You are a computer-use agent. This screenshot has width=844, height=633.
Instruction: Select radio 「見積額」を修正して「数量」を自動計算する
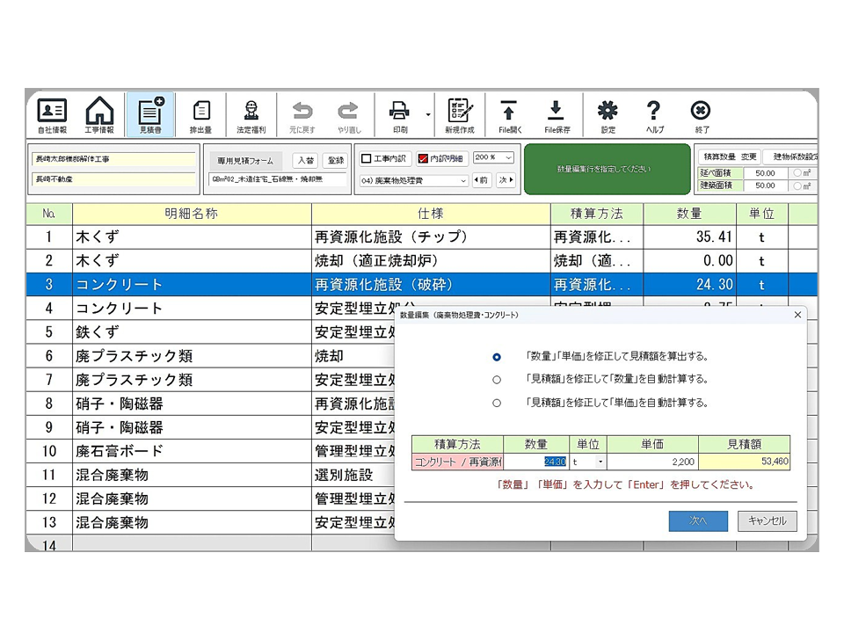click(496, 380)
